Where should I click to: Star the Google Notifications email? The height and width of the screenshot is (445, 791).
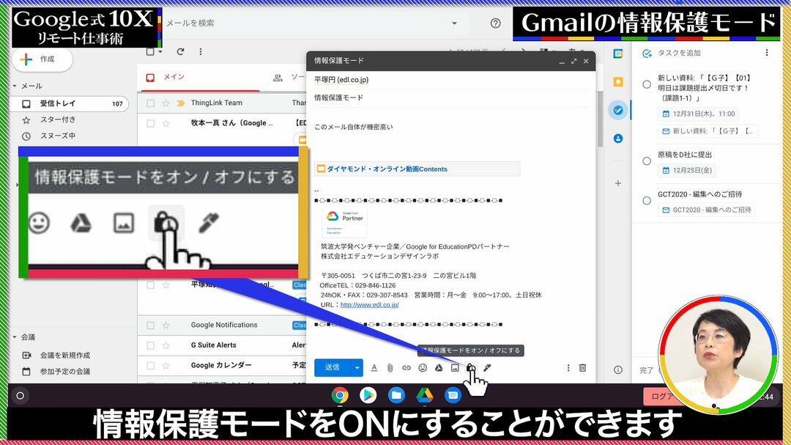click(166, 326)
